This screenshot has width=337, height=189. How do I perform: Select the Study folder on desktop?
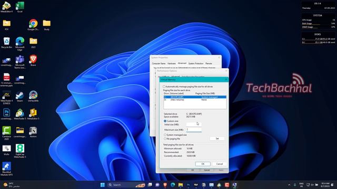(x=47, y=25)
